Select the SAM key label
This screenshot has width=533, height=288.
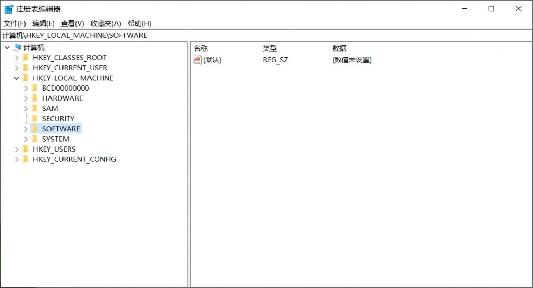point(50,108)
